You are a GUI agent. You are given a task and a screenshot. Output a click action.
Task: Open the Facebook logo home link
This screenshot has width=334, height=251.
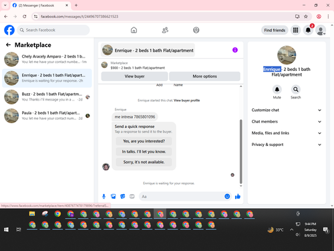pos(9,30)
